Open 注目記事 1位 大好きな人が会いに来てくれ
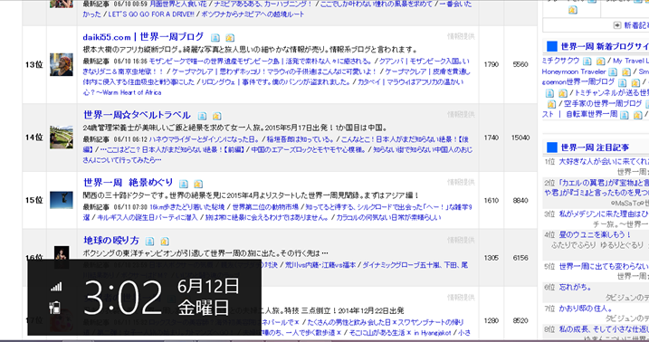 (604, 161)
